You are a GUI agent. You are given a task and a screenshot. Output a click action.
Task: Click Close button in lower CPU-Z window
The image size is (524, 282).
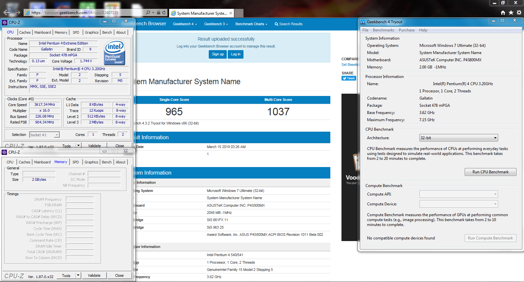coord(119,275)
